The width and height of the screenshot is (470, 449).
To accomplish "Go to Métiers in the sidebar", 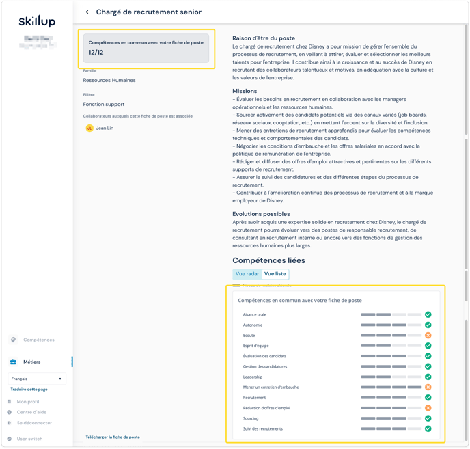I will pos(32,362).
